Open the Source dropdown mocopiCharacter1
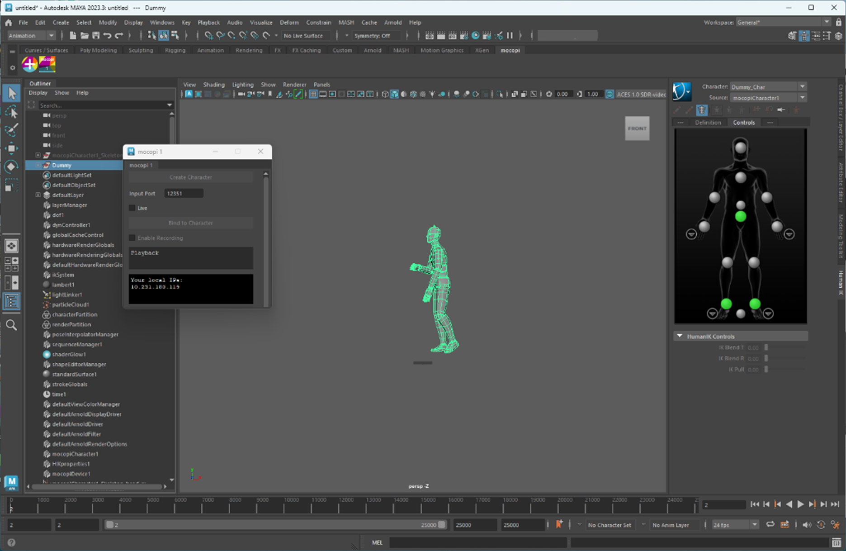The width and height of the screenshot is (846, 551). click(x=768, y=98)
